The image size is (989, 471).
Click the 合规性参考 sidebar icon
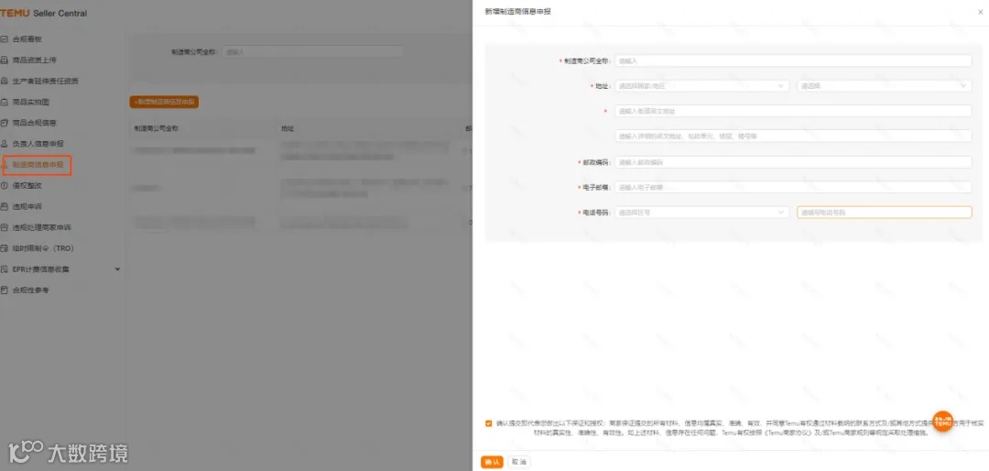pos(5,290)
